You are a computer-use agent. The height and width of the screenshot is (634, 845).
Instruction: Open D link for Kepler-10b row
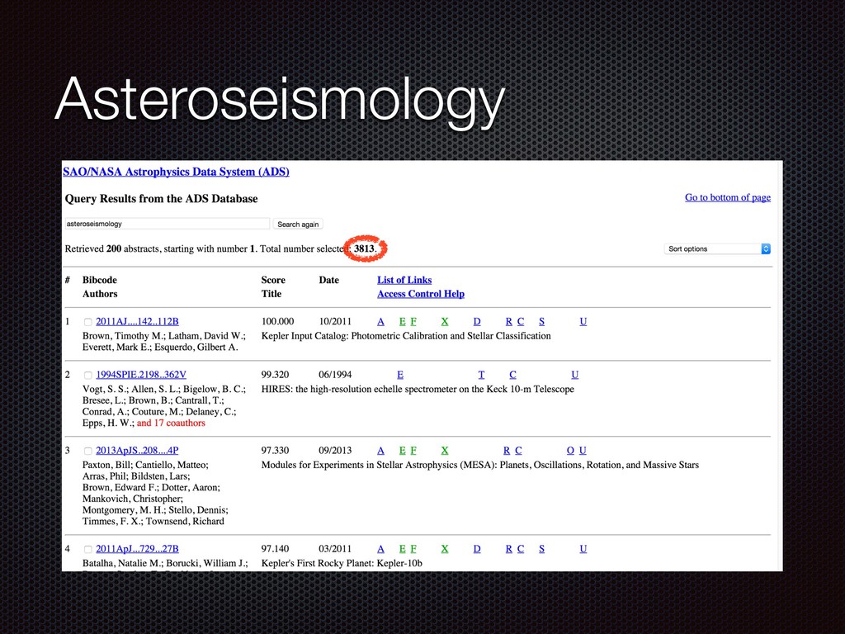477,549
